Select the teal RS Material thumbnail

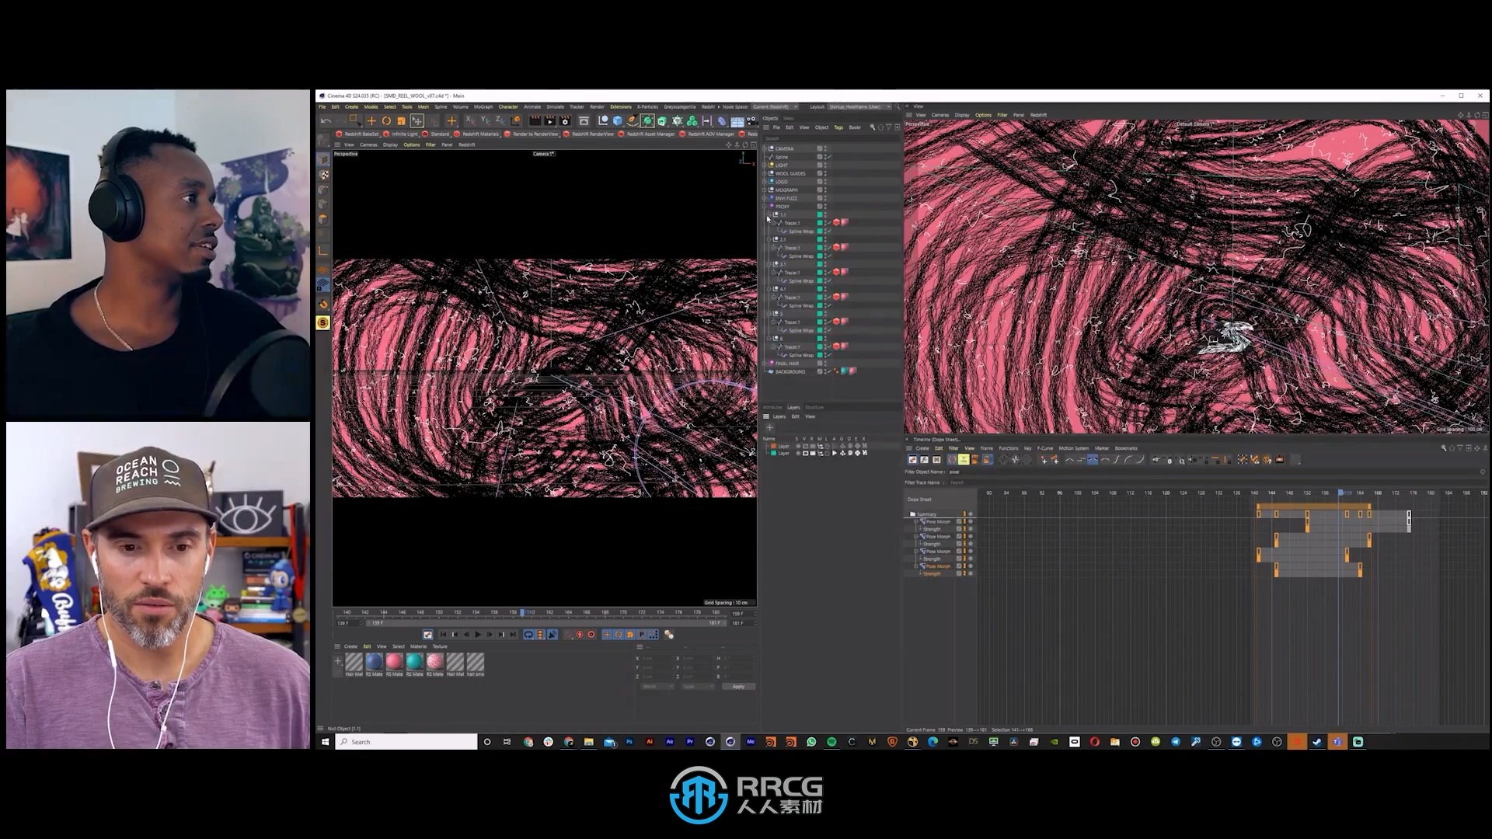tap(414, 661)
